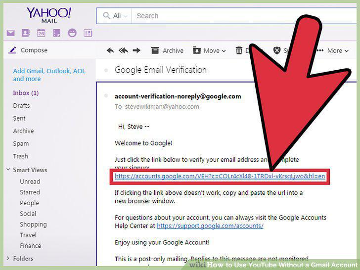
Task: Click the Reply All double-arrow icon
Action: pyautogui.click(x=123, y=50)
